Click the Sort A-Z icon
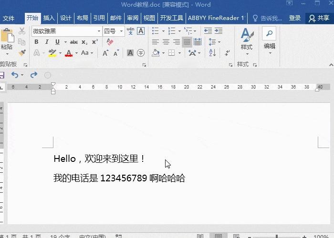334x238 pixels. (212, 52)
